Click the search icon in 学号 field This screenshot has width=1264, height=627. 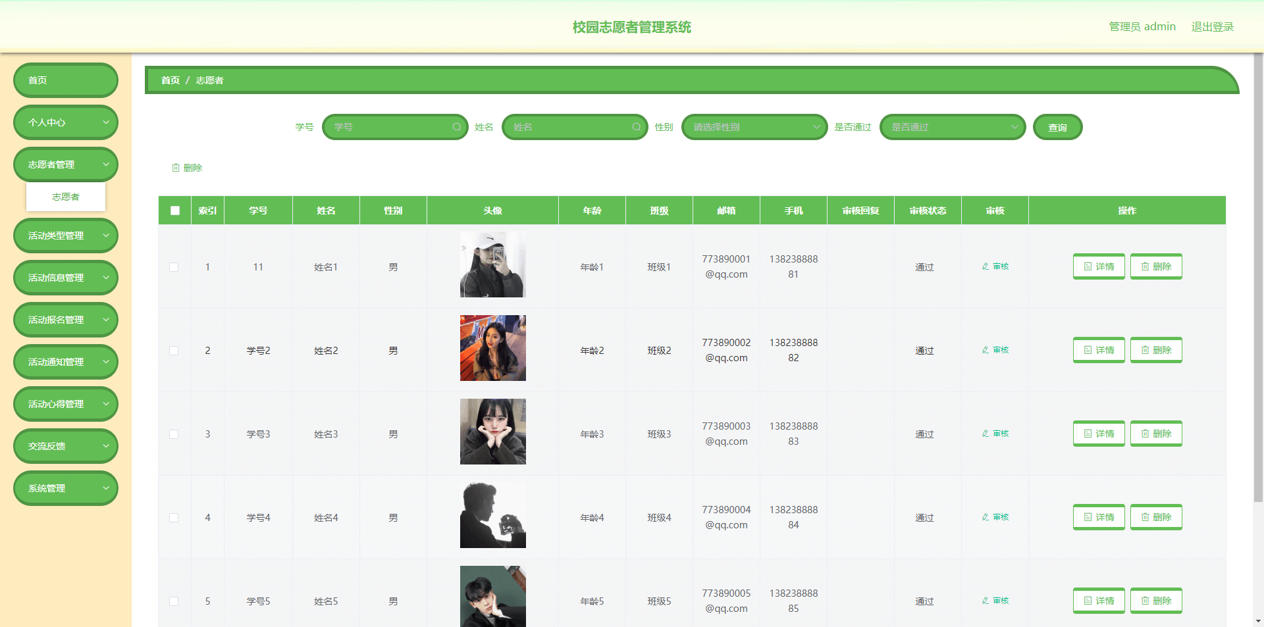coord(456,127)
